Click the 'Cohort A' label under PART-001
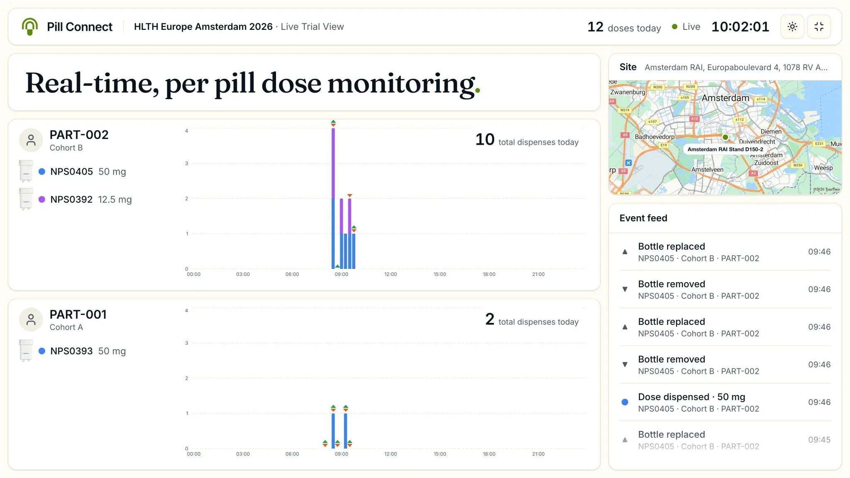 pos(66,327)
